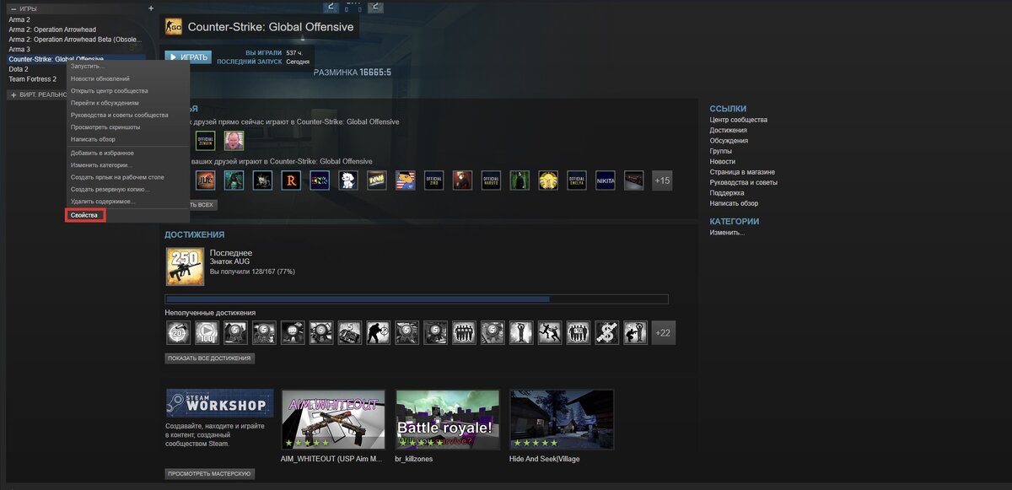The height and width of the screenshot is (490, 1012).
Task: Expand the ВИРТ. РЕАЛЬНОСТЬ category
Action: 13,94
